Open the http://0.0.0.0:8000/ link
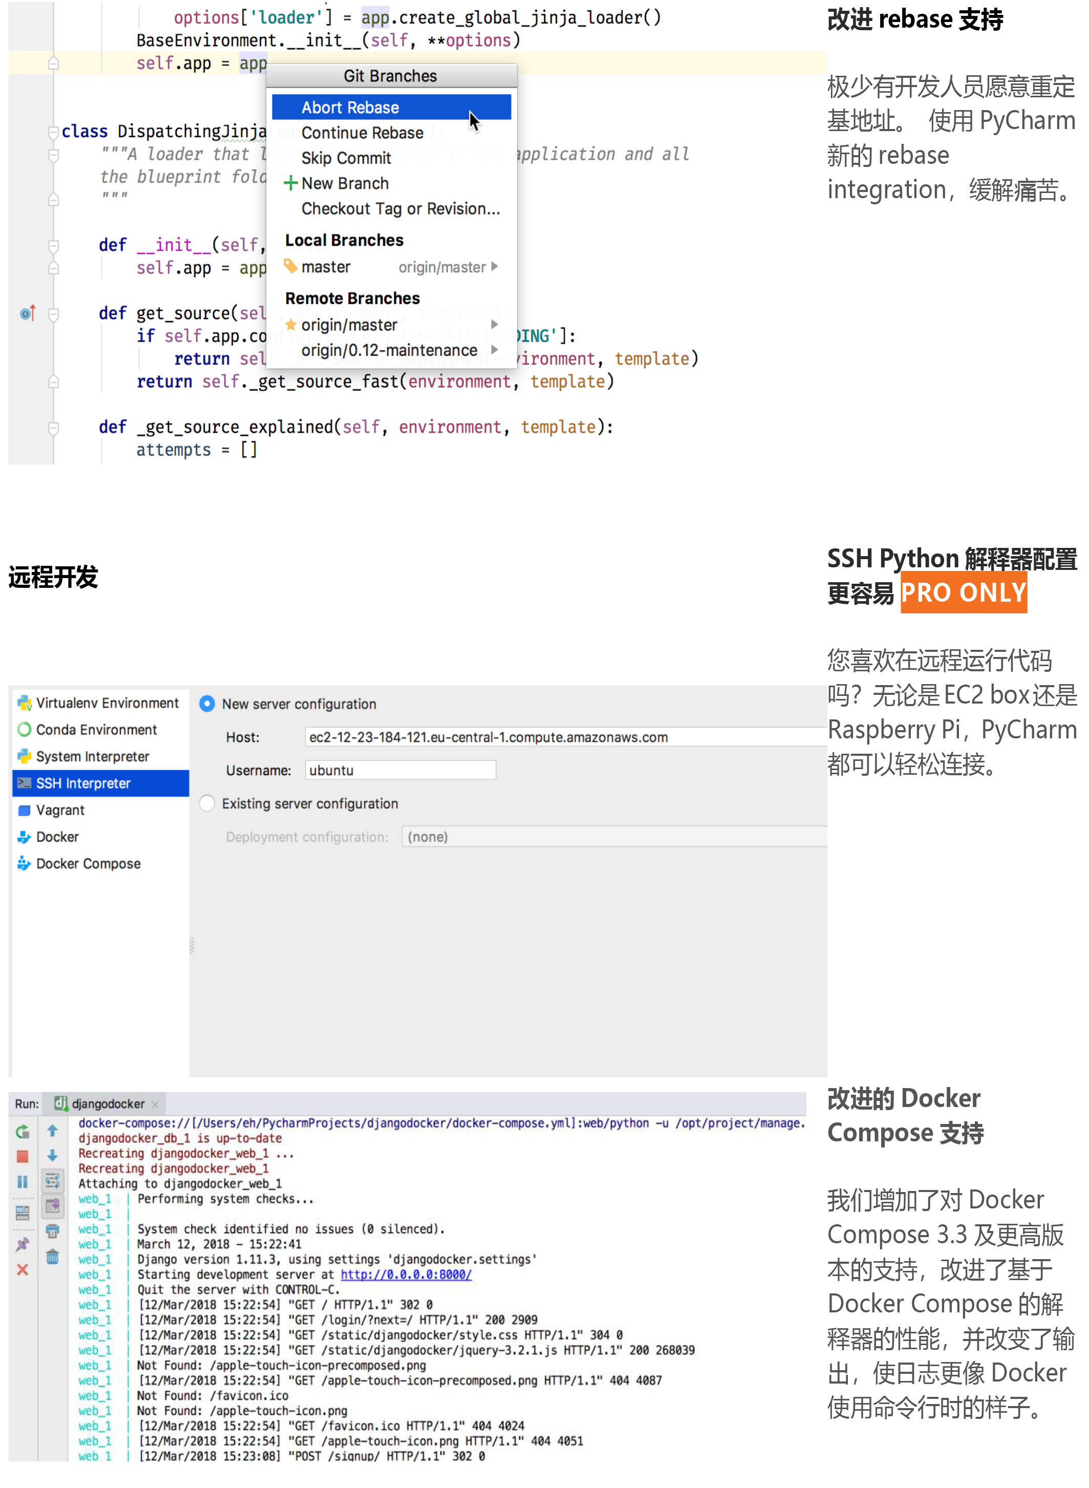 pyautogui.click(x=406, y=1274)
